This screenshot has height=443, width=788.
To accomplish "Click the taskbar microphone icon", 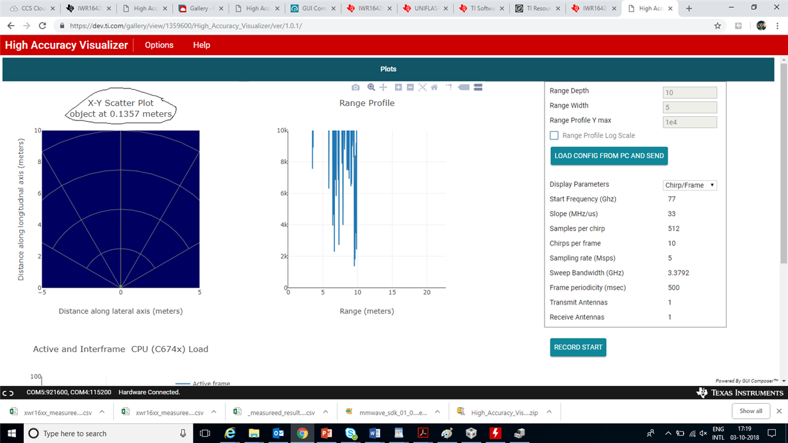I will point(183,433).
